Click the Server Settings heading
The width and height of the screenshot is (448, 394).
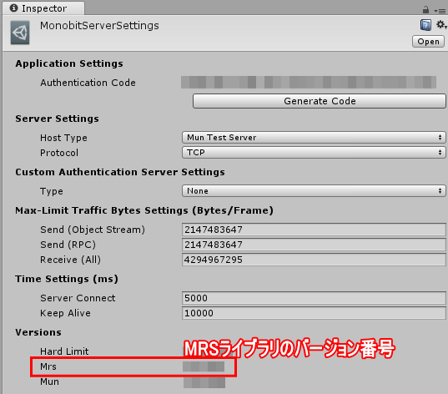57,119
